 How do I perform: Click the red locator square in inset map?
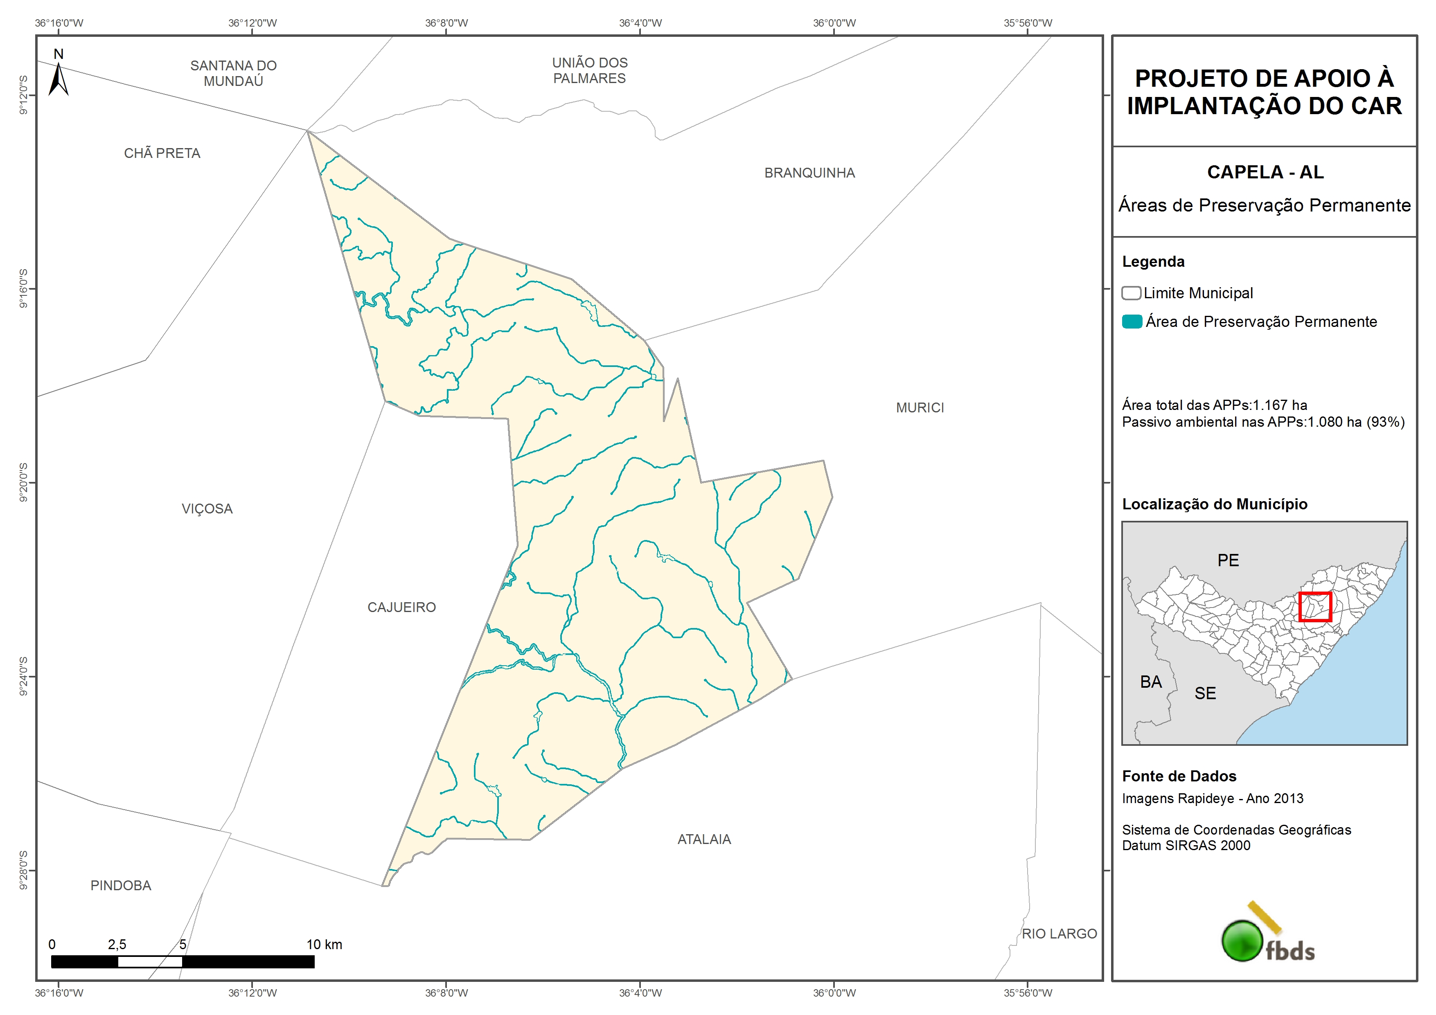(1315, 607)
